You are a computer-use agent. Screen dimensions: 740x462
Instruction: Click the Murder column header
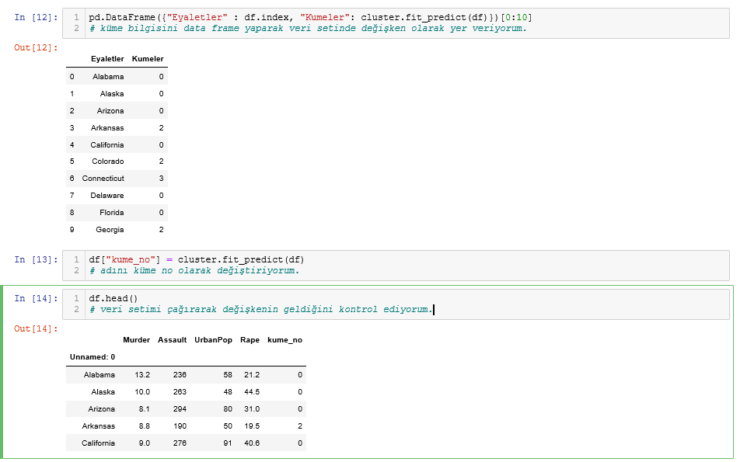[136, 339]
